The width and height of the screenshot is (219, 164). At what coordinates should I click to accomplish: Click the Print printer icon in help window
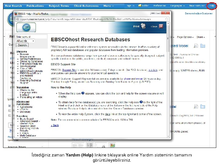(x=143, y=26)
